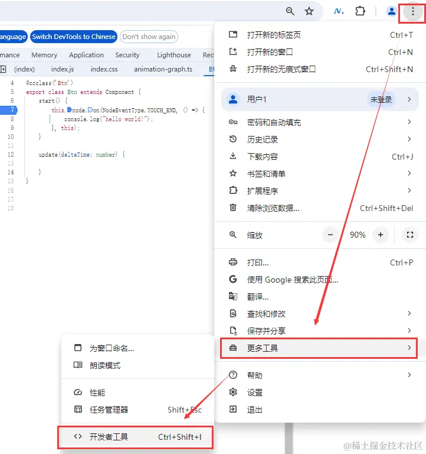426x454 pixels.
Task: Click the printer icon in menu
Action: [233, 262]
